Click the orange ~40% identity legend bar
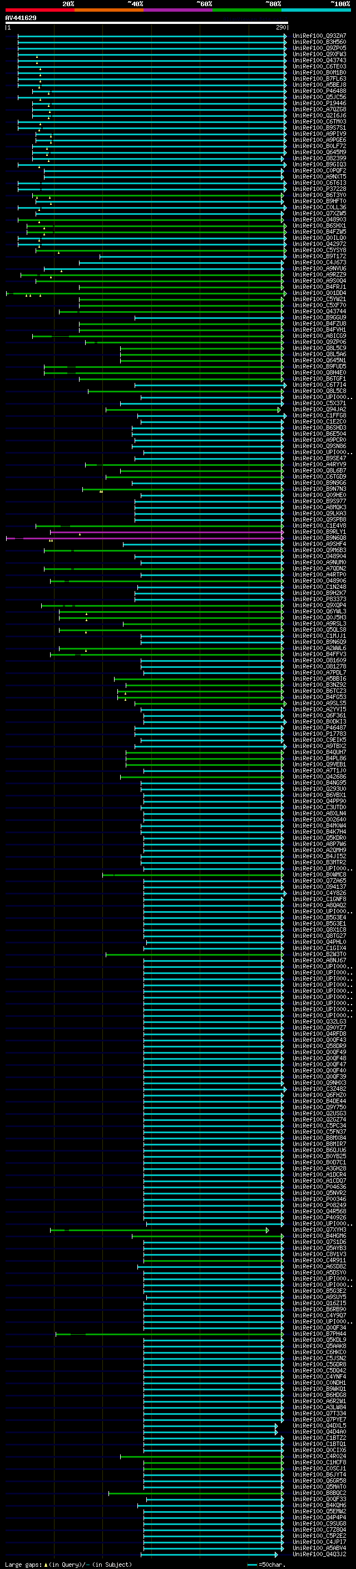Image resolution: width=356 pixels, height=1569 pixels. pyautogui.click(x=109, y=10)
